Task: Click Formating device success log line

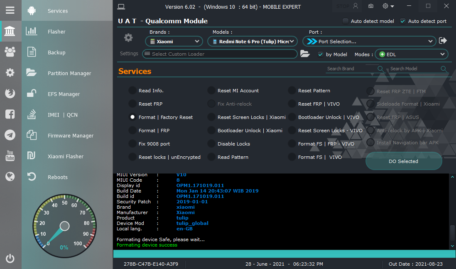Action: point(147,245)
